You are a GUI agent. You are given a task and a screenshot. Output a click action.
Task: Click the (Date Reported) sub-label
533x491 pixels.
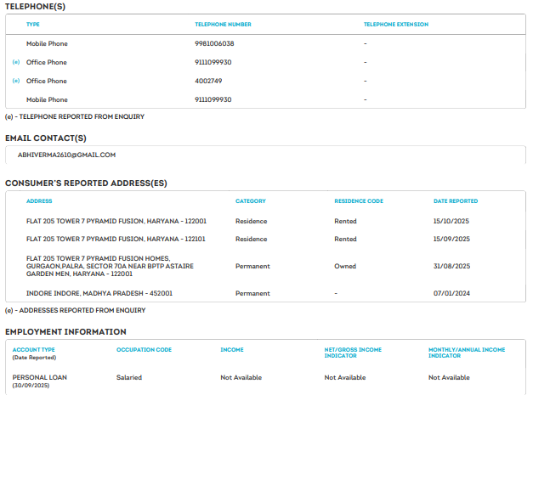34,358
